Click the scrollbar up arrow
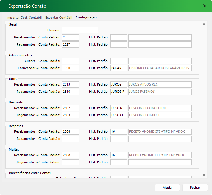 [x=204, y=24]
